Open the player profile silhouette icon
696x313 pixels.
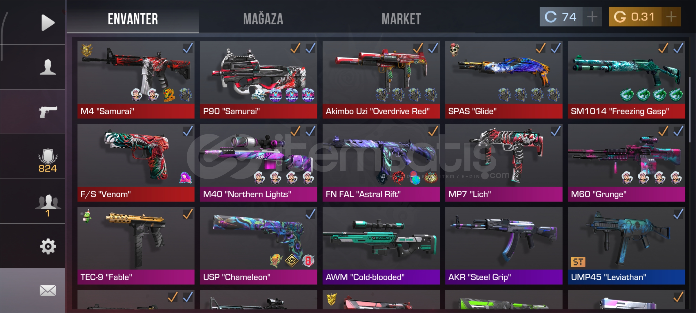48,67
